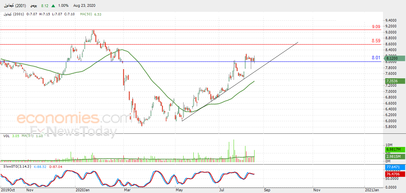The height and width of the screenshot is (193, 406).
Task: Click the VOL indicator label
Action: pyautogui.click(x=6, y=136)
